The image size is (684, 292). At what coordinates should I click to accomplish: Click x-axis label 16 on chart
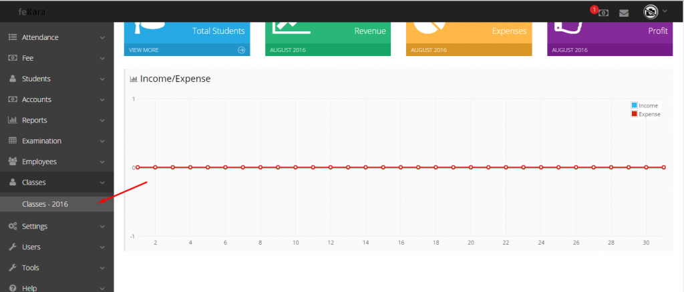(401, 243)
